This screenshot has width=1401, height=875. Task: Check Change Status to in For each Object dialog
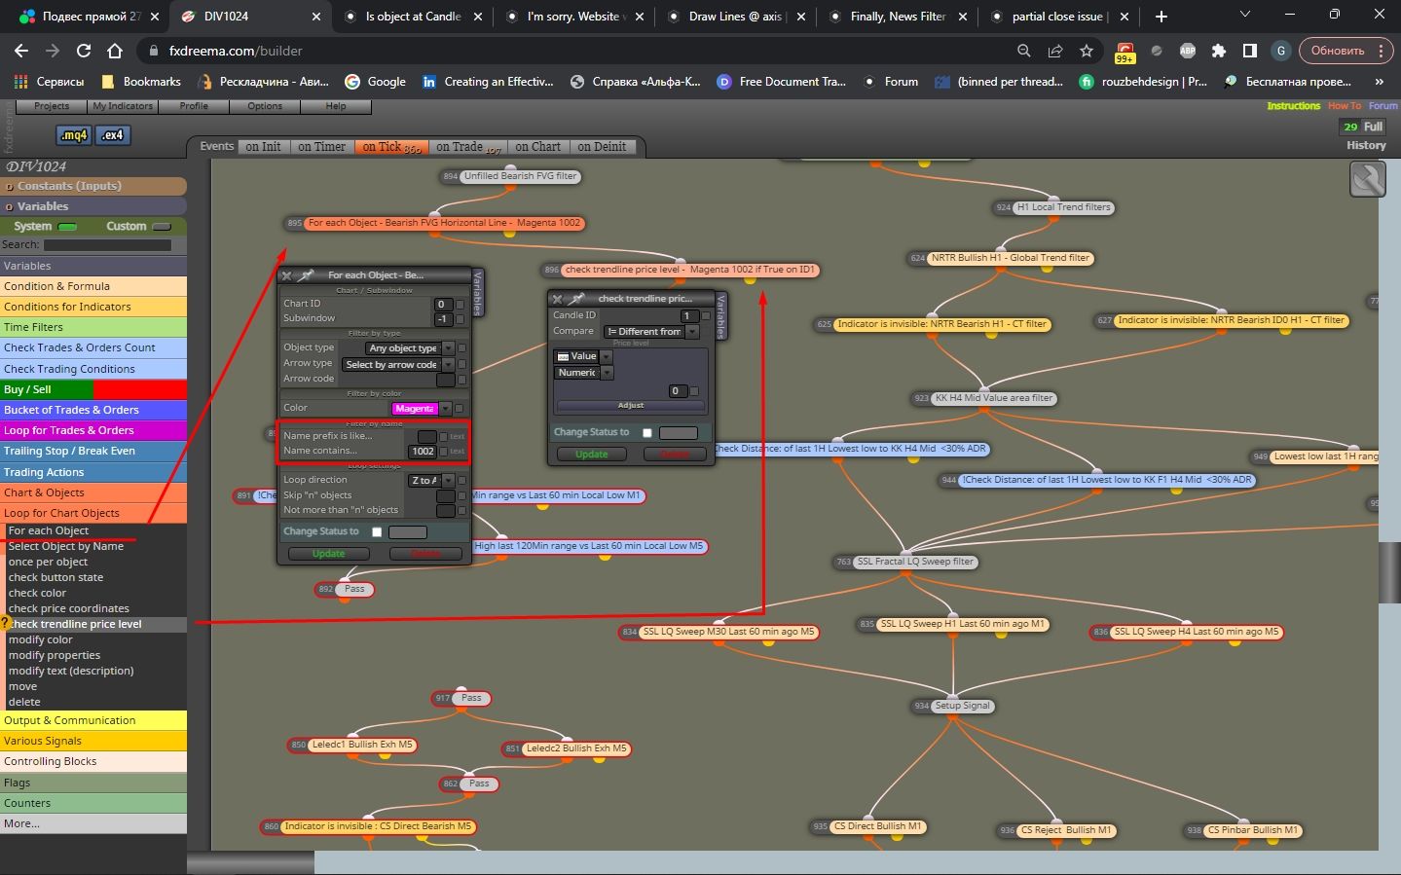tap(377, 532)
